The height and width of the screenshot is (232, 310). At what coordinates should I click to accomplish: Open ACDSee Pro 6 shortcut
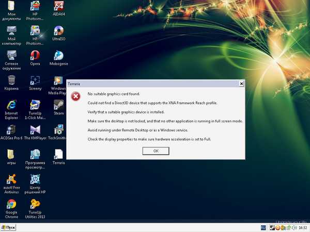[x=11, y=132]
